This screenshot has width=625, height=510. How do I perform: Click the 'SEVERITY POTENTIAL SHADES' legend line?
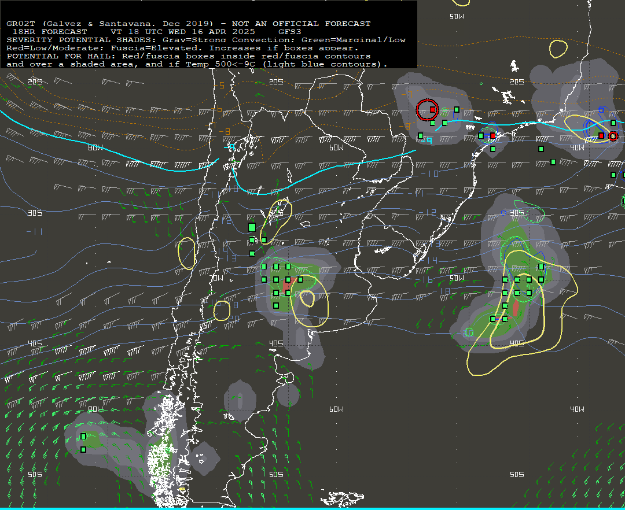click(206, 40)
